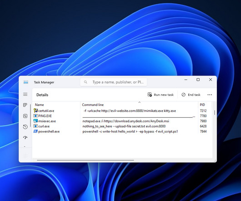Open the Startup apps page icon

(25, 137)
